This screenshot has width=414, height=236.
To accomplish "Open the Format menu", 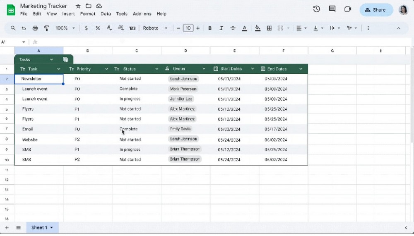I will click(87, 14).
